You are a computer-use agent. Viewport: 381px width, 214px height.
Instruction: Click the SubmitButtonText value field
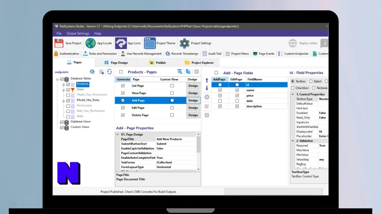coord(176,144)
